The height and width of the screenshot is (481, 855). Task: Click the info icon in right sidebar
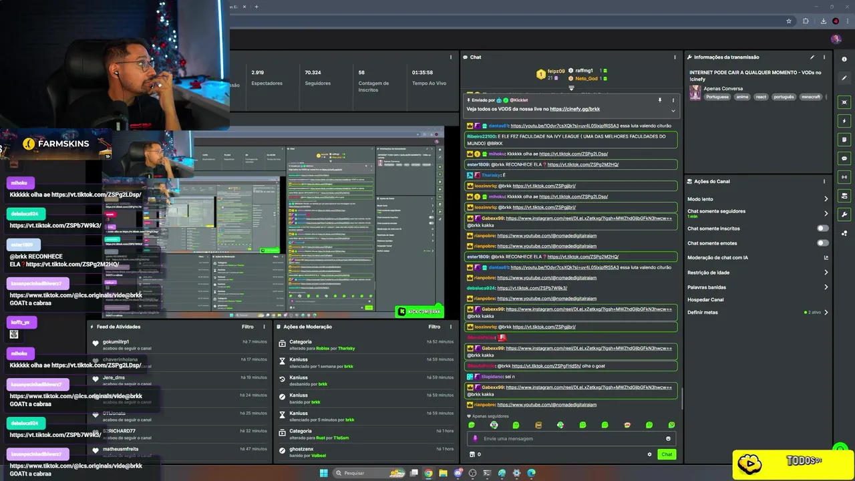point(845,59)
